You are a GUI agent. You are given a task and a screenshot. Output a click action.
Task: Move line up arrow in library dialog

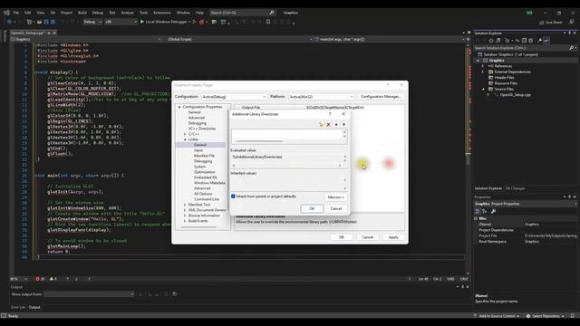(x=343, y=125)
